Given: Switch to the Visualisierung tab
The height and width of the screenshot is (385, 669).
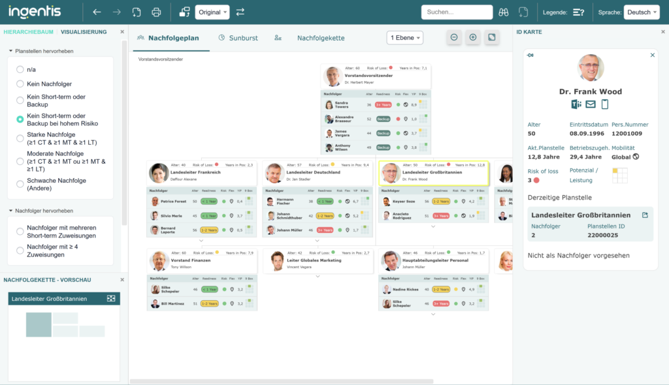Looking at the screenshot, I should 84,32.
